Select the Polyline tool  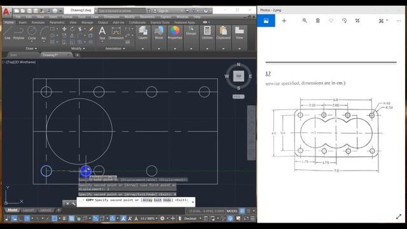[18, 32]
